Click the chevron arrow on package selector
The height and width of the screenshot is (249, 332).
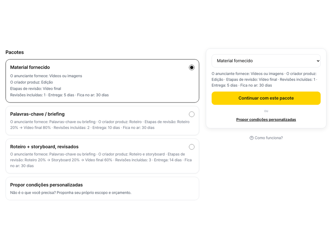[x=318, y=61]
